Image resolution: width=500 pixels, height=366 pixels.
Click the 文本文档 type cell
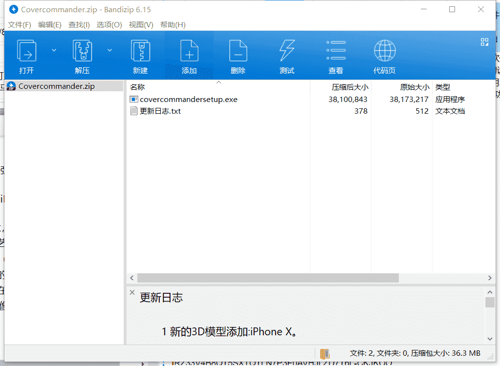(x=450, y=111)
